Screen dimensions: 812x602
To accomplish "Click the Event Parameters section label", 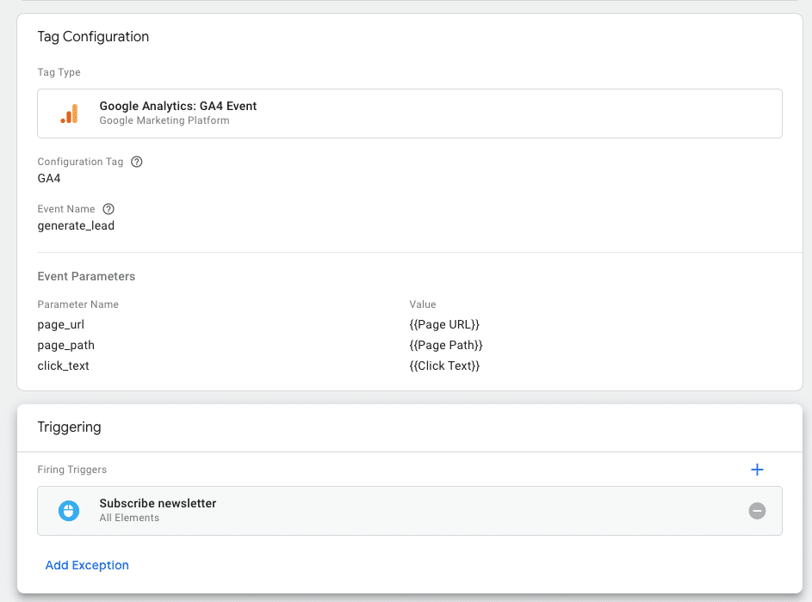I will [x=86, y=277].
